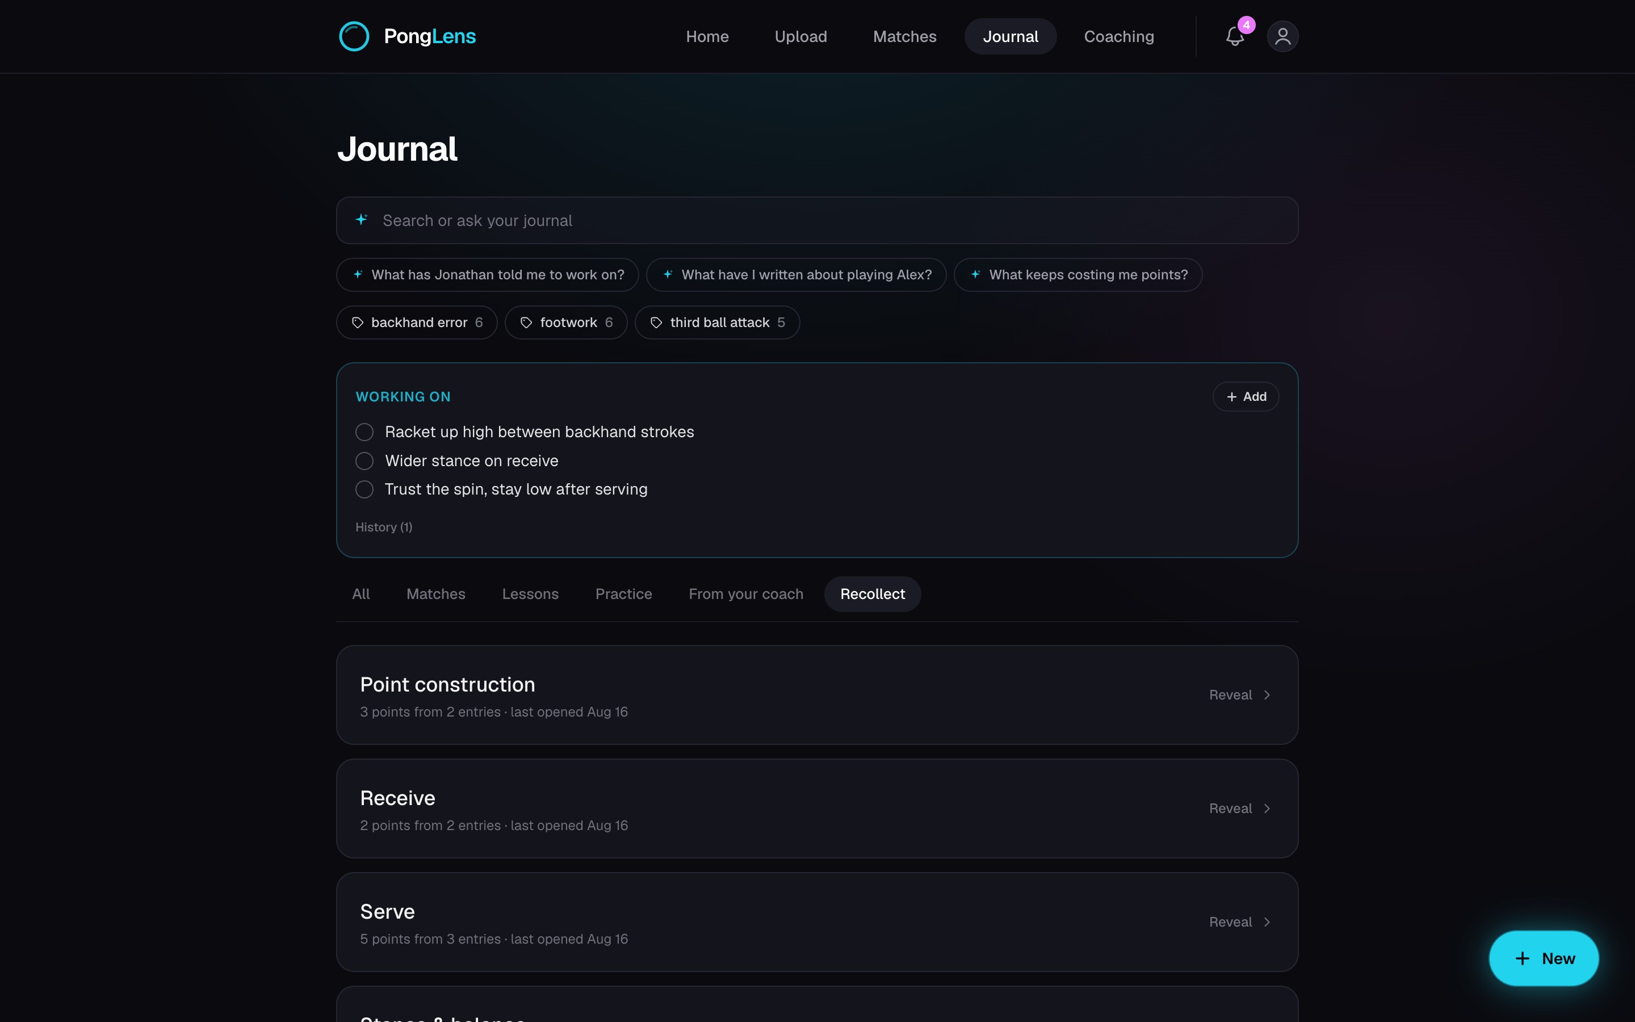Expand History (1) in Working On

pos(384,527)
